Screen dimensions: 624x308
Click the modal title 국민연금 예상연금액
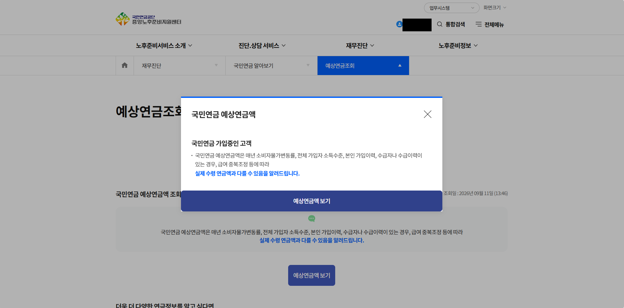pyautogui.click(x=223, y=115)
